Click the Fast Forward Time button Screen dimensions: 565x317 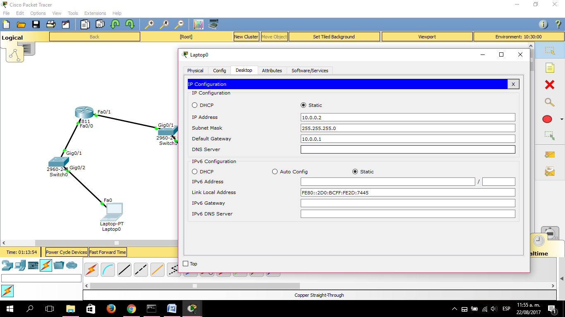pos(108,252)
